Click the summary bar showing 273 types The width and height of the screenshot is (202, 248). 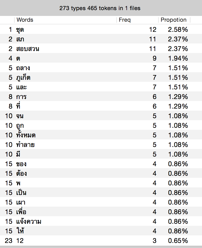100,8
